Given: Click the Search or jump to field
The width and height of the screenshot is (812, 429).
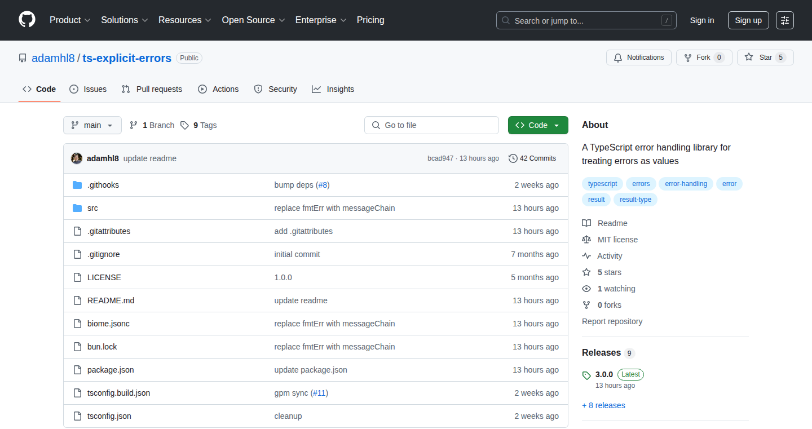Looking at the screenshot, I should pyautogui.click(x=586, y=20).
